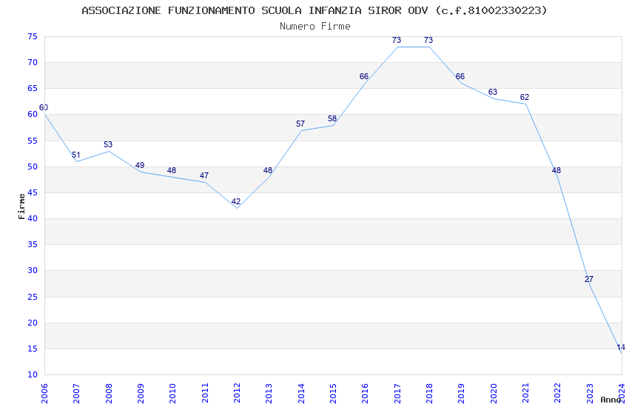Click the chart title with the association name
This screenshot has width=629, height=407.
[314, 10]
